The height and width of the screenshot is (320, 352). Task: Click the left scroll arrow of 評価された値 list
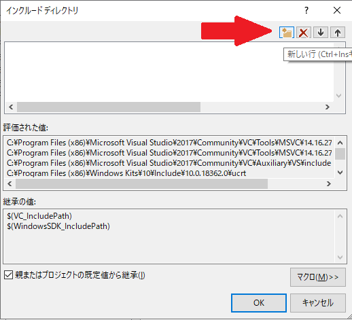click(10, 183)
